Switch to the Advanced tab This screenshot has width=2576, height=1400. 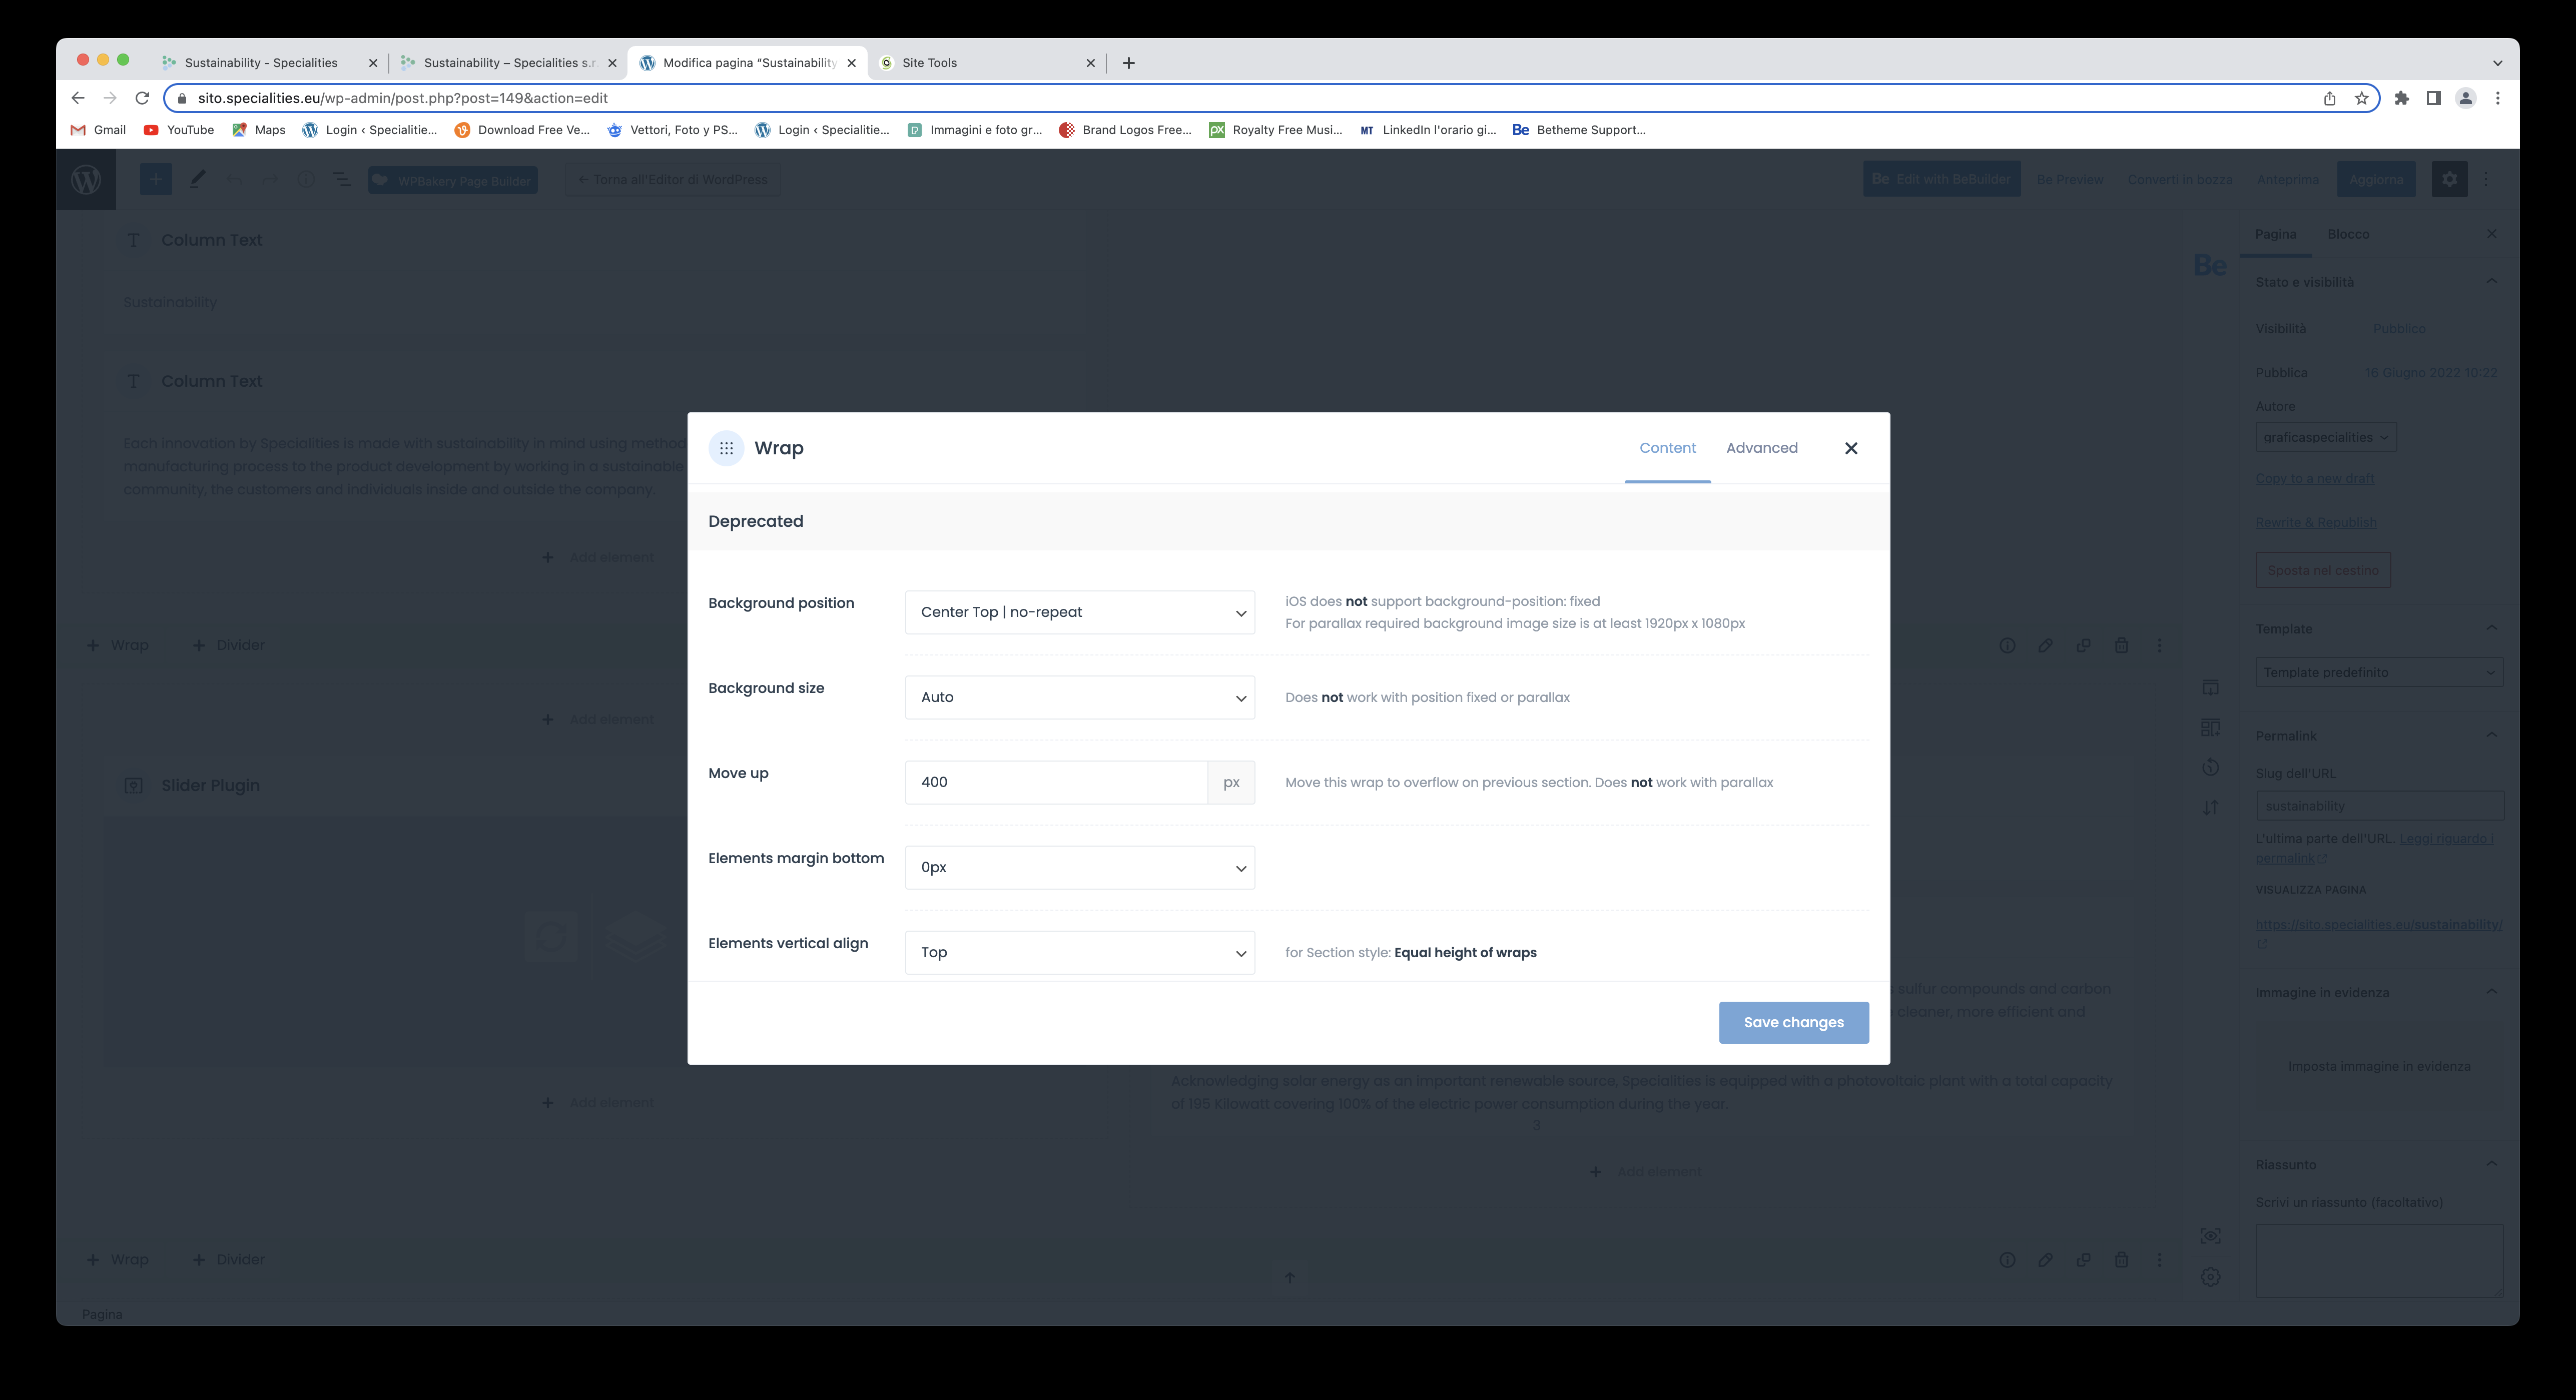[x=1761, y=448]
